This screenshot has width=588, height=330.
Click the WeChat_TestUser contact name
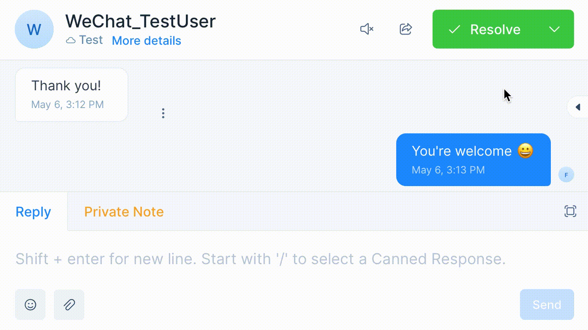(140, 21)
